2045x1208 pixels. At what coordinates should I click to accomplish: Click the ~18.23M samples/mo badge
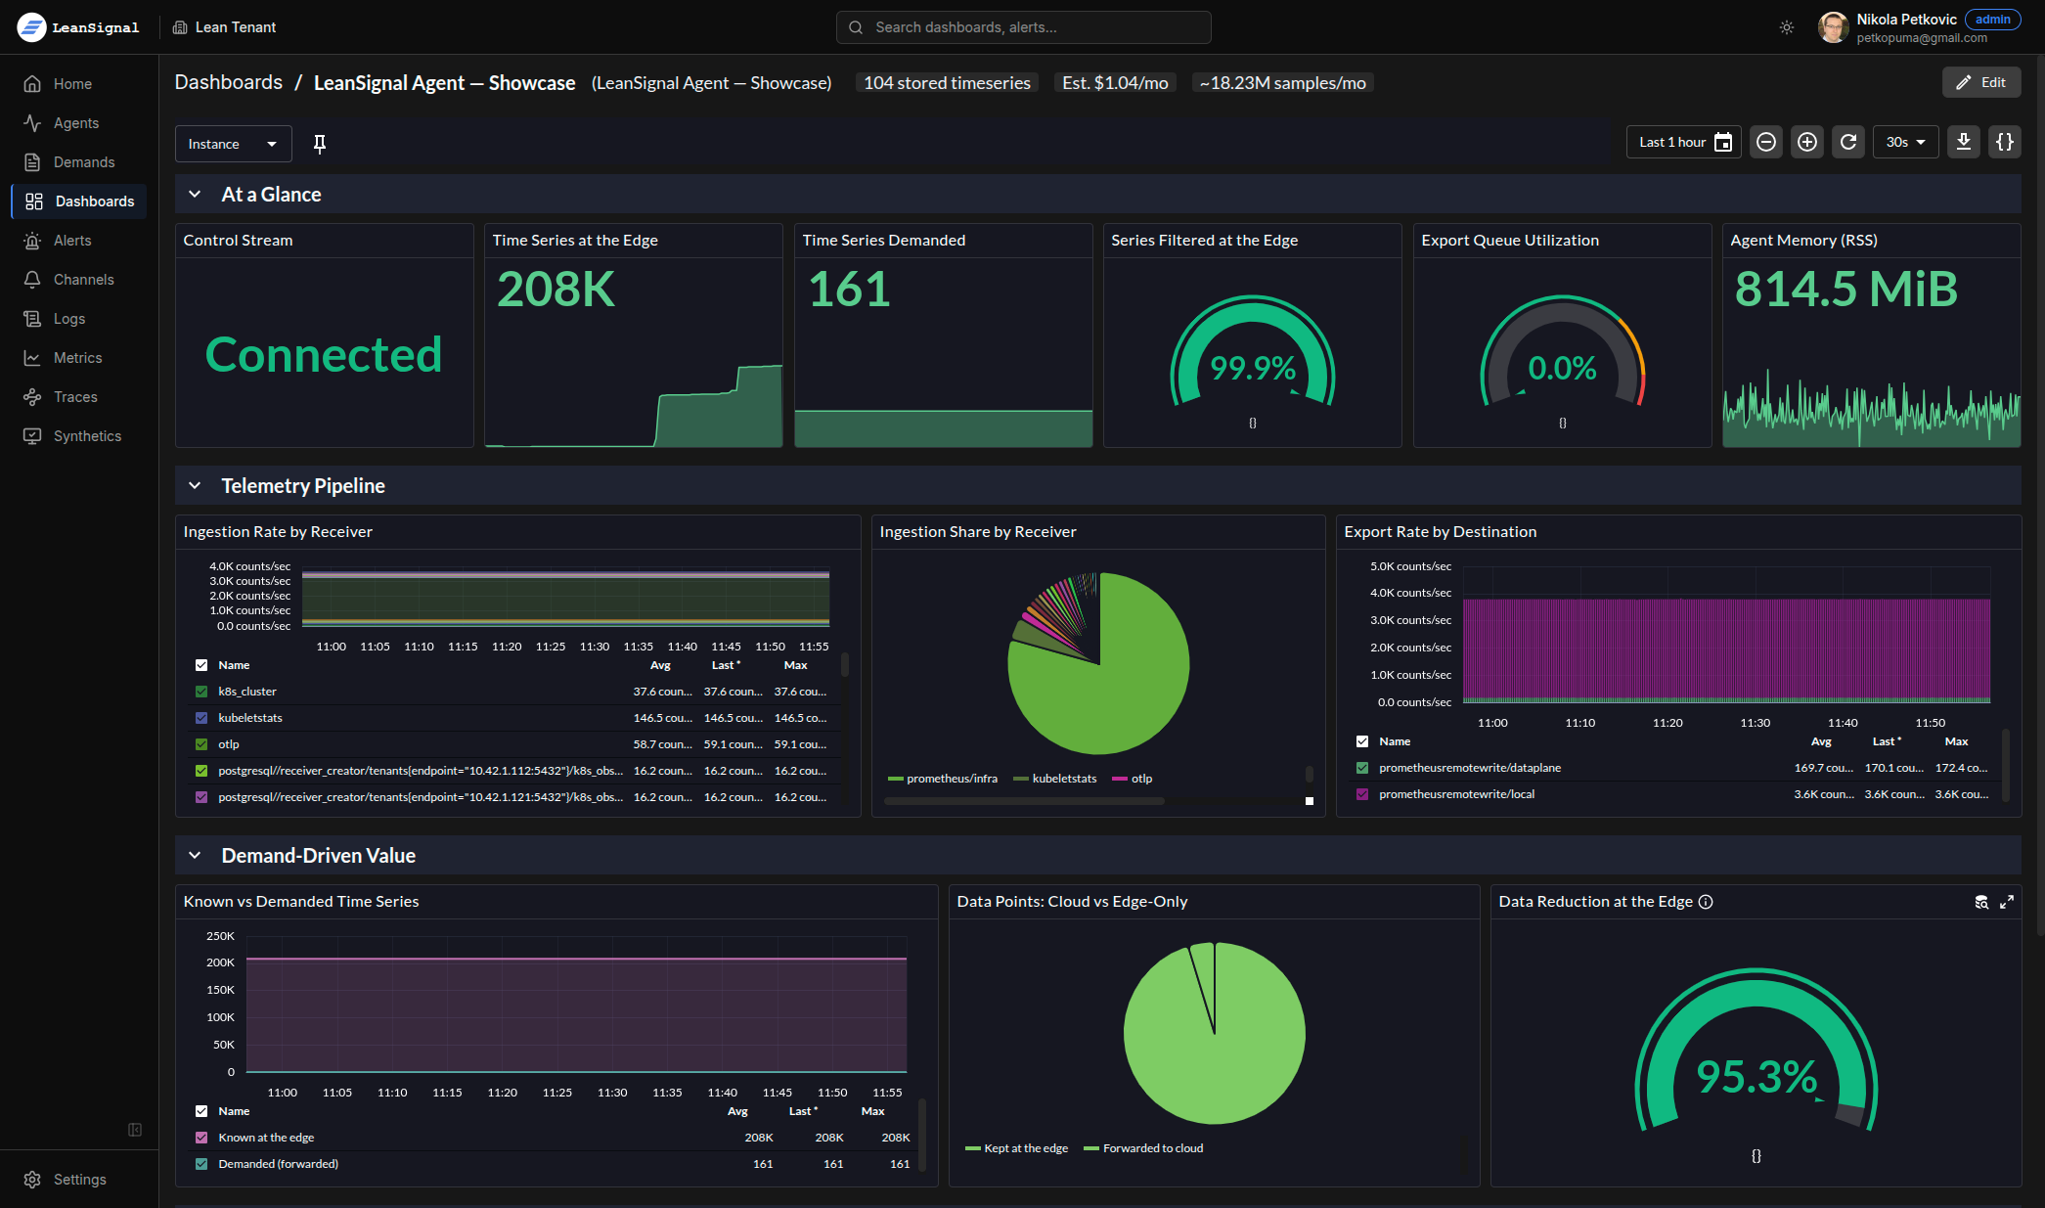(x=1282, y=83)
